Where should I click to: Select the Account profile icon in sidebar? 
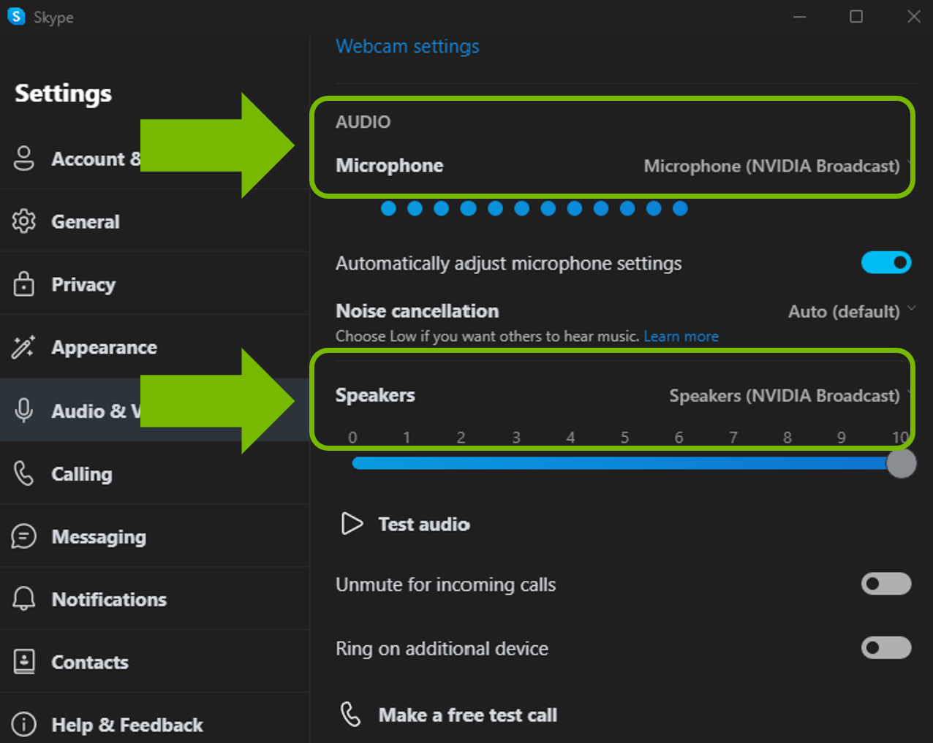coord(23,159)
